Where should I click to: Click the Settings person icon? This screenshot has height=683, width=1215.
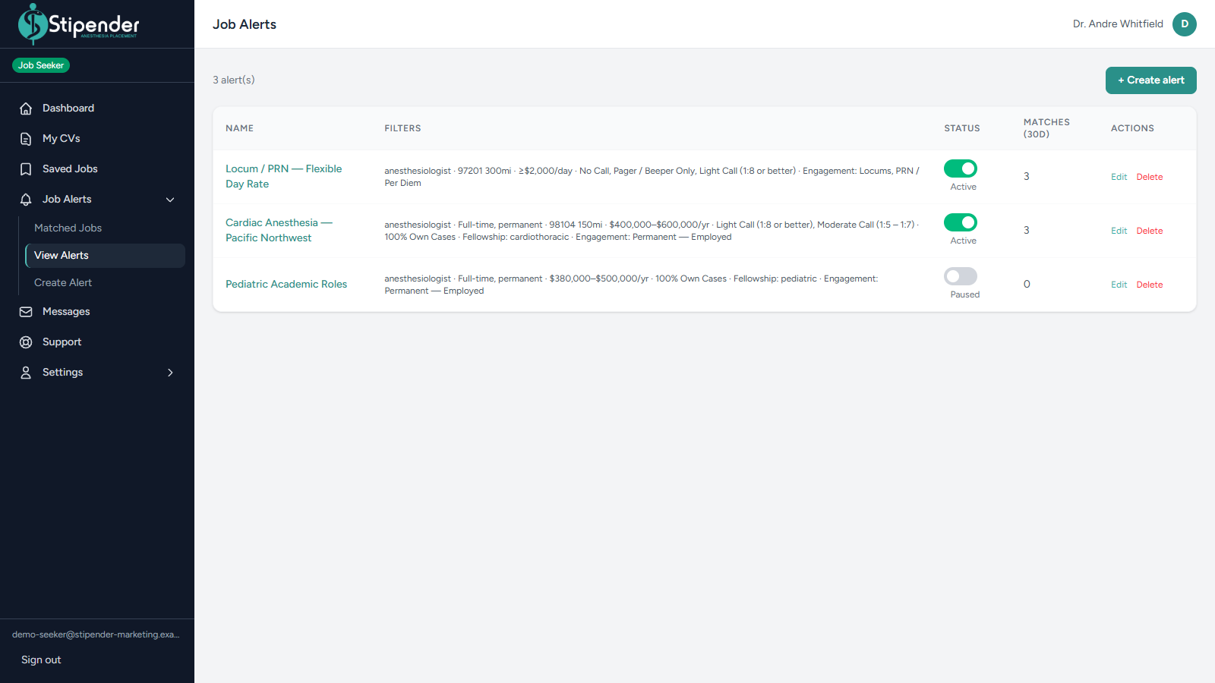[26, 373]
